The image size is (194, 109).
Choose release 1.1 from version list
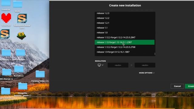(125, 28)
